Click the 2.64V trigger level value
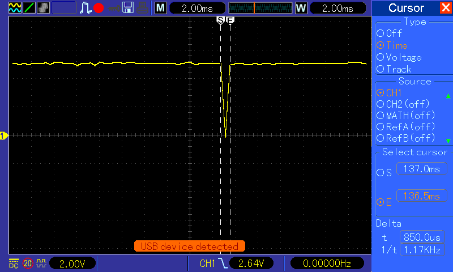 click(x=251, y=263)
